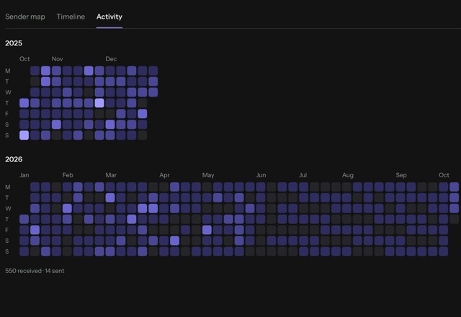Click the Oct month label in 2025

(24, 59)
